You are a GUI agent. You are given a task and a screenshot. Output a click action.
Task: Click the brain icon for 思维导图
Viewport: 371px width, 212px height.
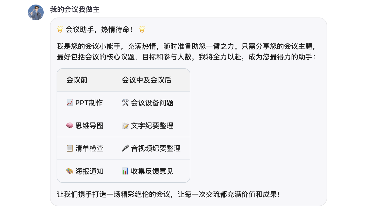(70, 126)
